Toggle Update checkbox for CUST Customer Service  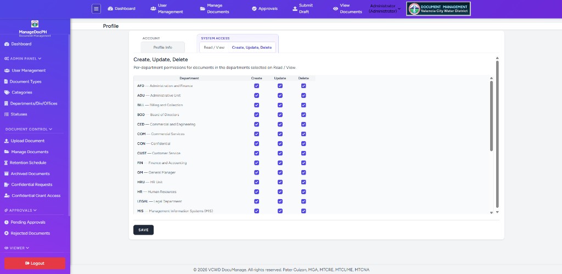(x=280, y=153)
